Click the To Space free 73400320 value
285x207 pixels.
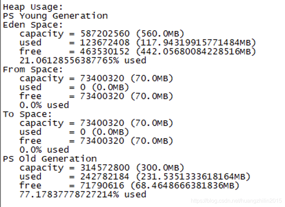click(102, 141)
